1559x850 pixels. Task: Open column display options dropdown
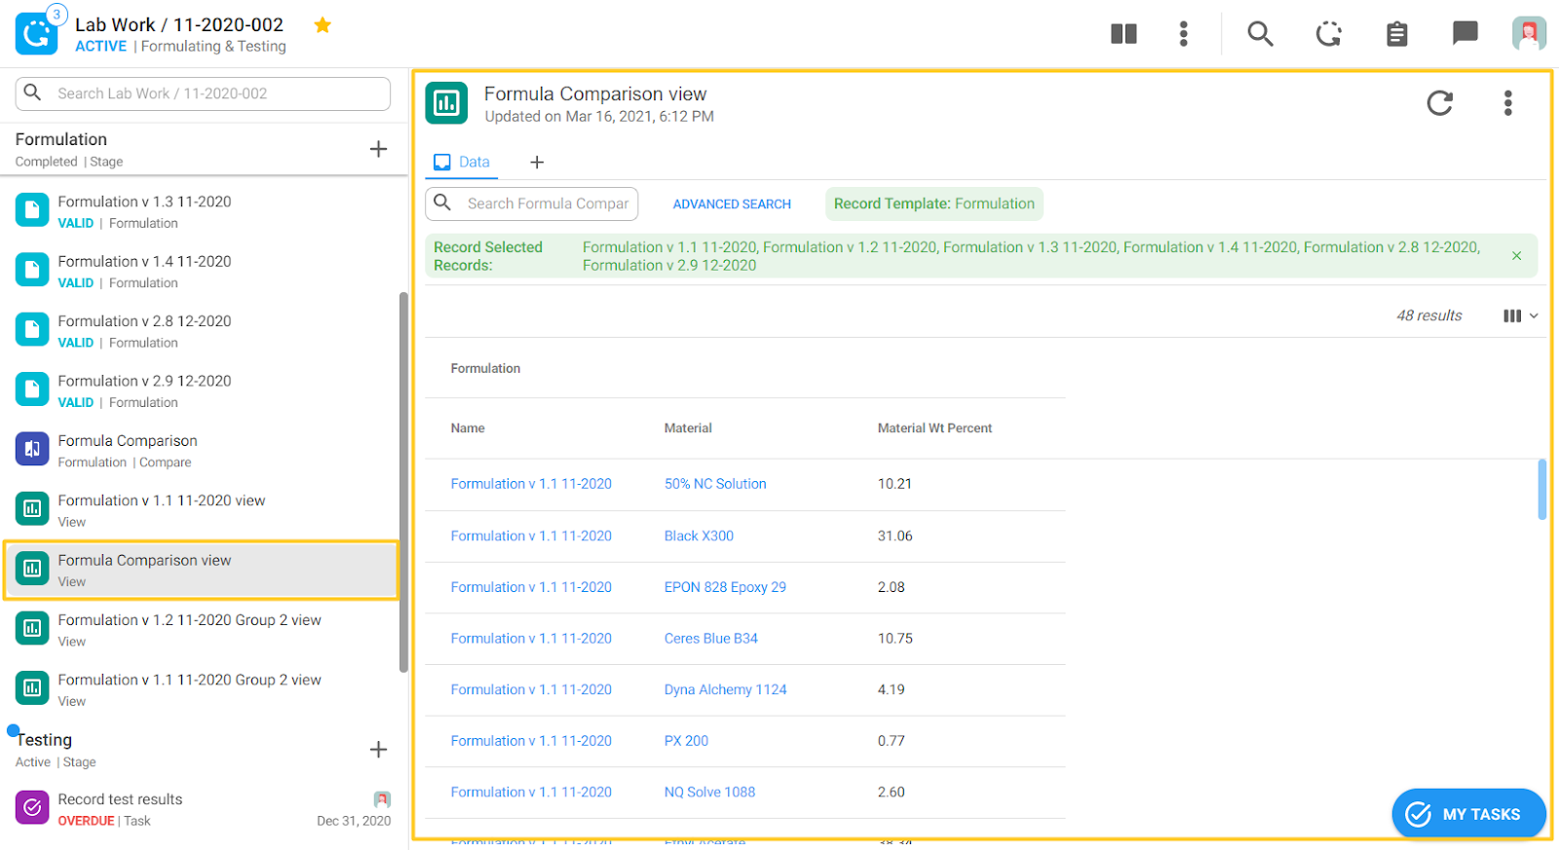(1520, 315)
